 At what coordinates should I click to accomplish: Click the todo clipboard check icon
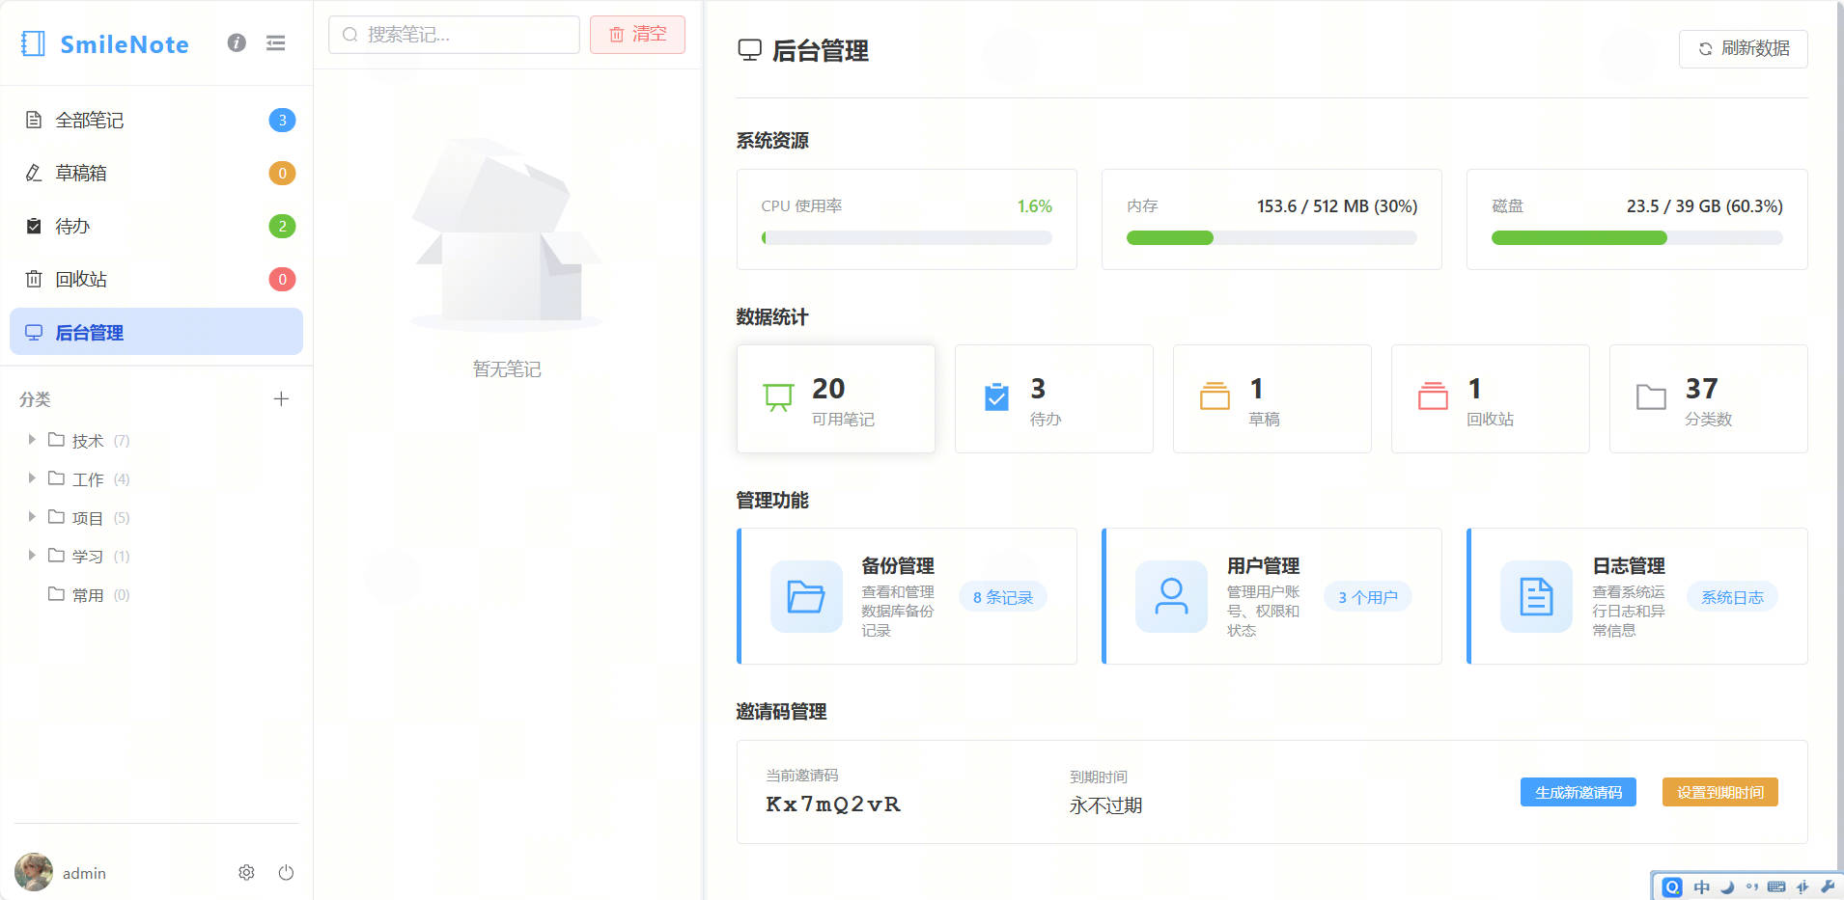click(x=996, y=396)
